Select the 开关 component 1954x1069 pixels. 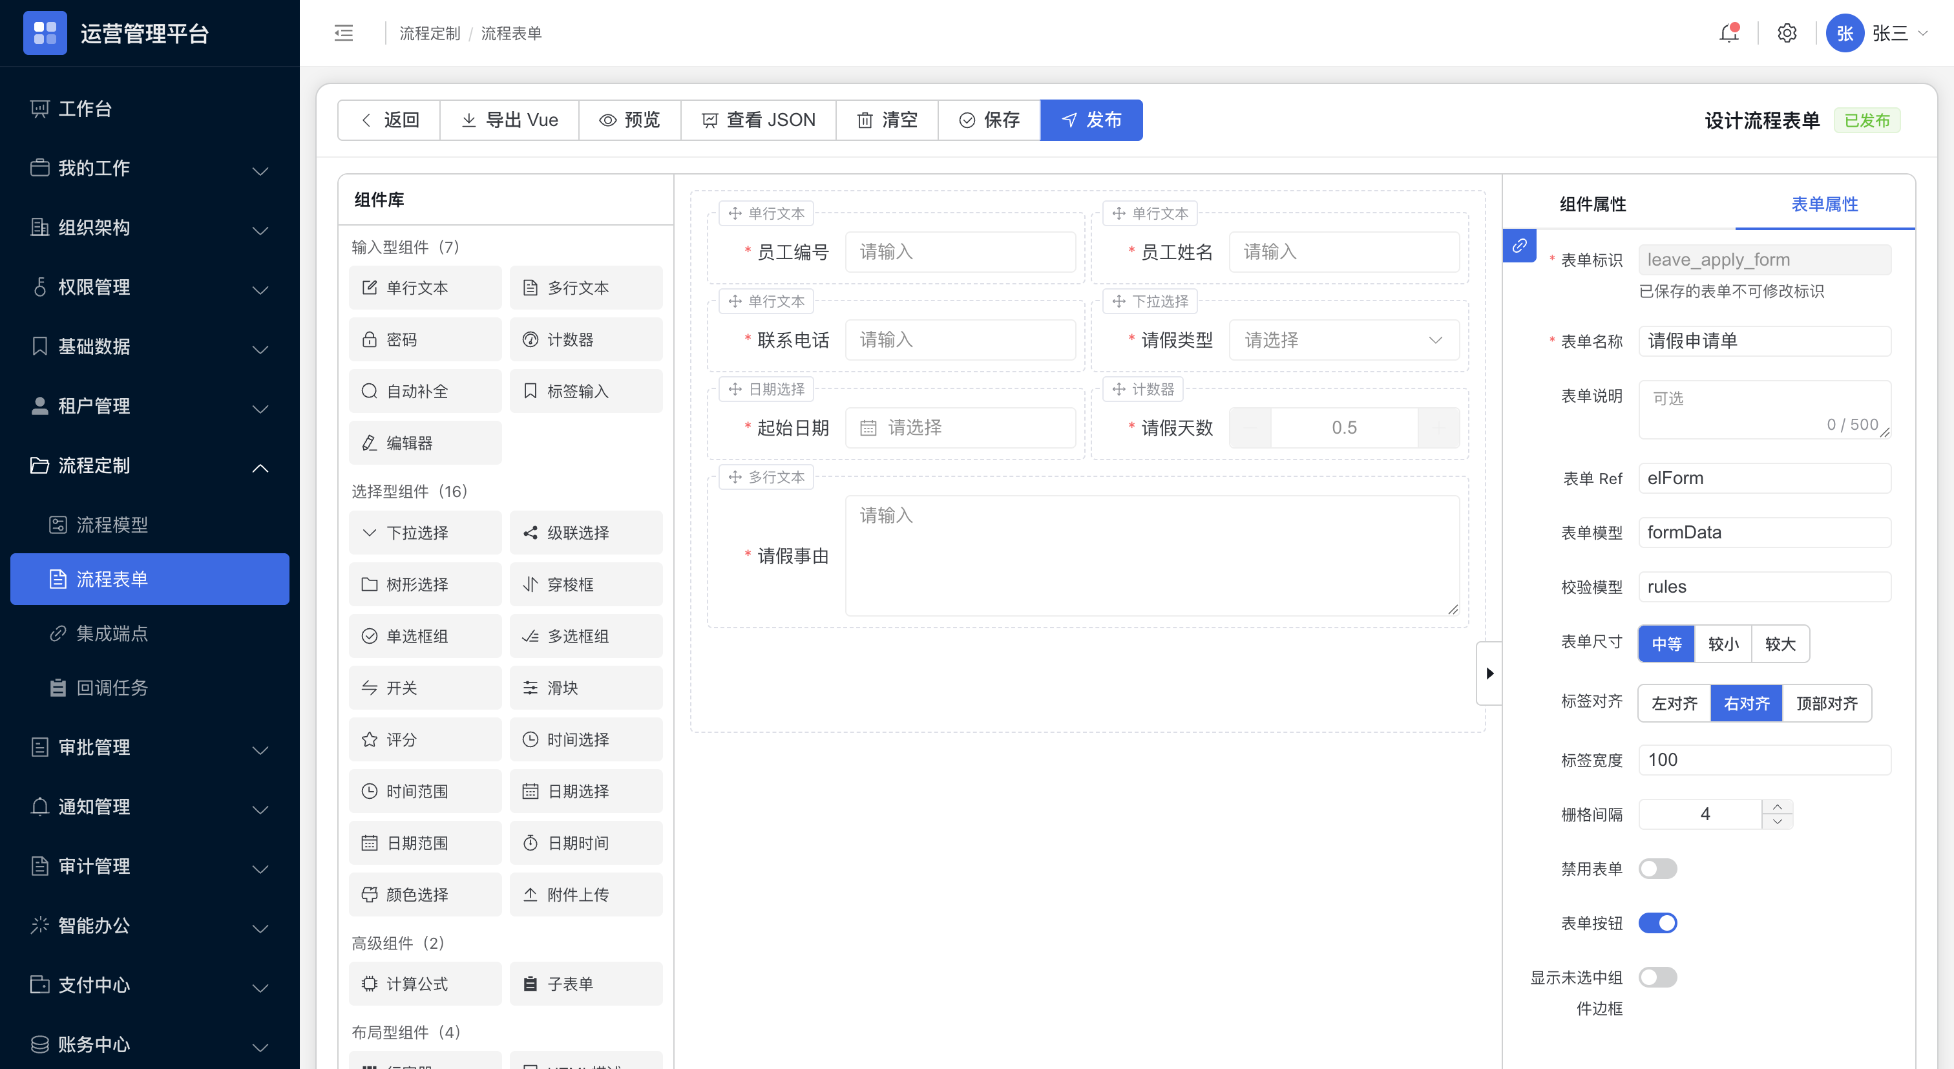pyautogui.click(x=425, y=688)
